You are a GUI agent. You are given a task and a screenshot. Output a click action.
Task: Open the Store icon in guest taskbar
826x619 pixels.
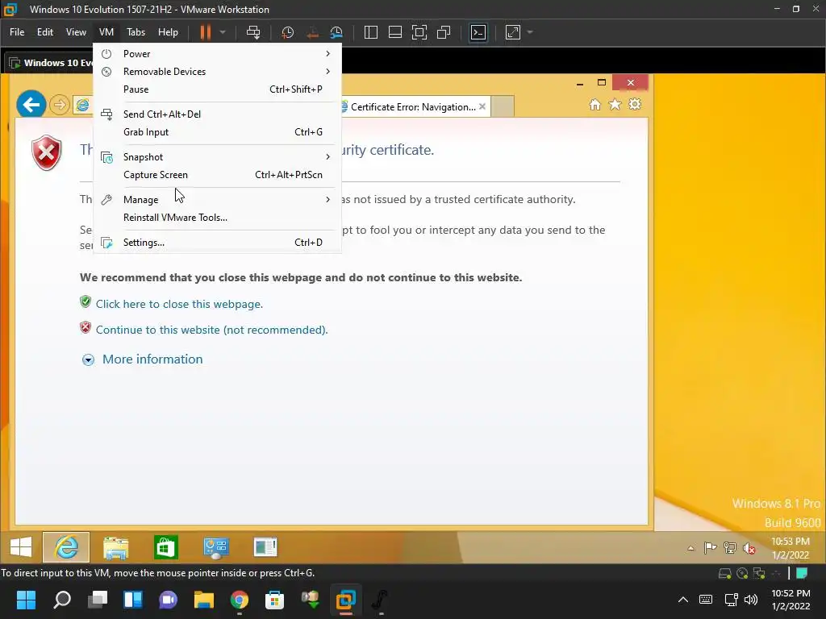(x=166, y=547)
